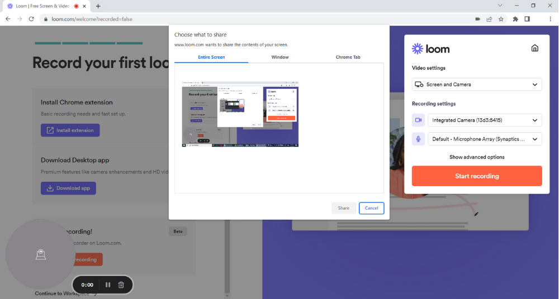Reload the Loom page

(31, 19)
